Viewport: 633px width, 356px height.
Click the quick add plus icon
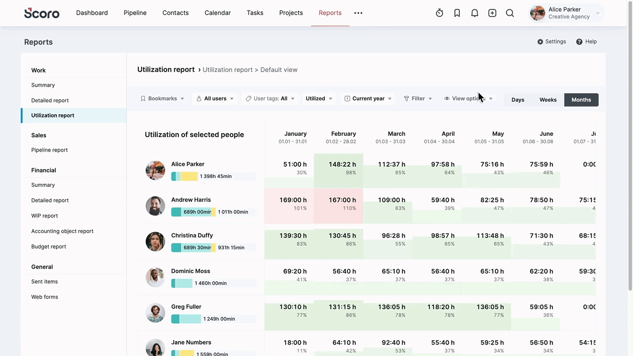[492, 13]
